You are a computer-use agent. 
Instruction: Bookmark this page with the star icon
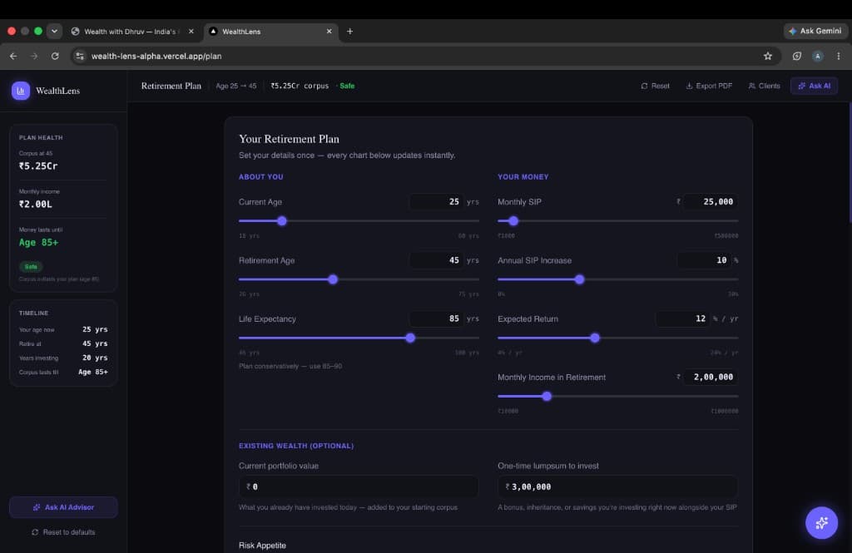[767, 56]
